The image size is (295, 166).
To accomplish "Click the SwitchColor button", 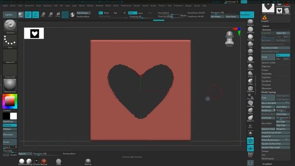I will pyautogui.click(x=10, y=122).
